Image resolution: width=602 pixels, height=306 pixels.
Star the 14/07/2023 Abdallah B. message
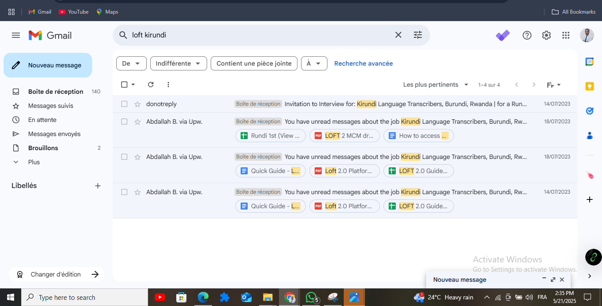click(x=137, y=192)
